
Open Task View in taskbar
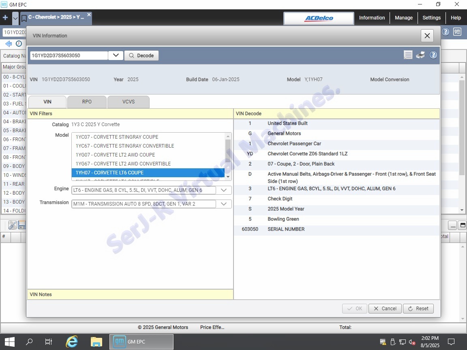click(49, 342)
